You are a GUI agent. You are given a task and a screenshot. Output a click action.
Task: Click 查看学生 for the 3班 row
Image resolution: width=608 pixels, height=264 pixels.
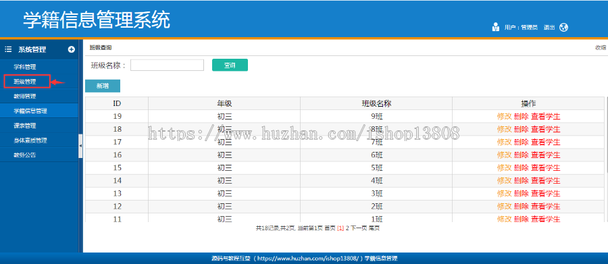pos(546,194)
